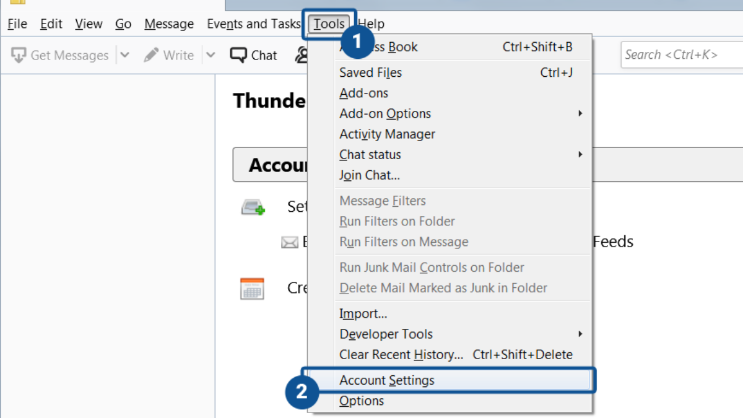Select Clear Recent History menu entry

(401, 354)
